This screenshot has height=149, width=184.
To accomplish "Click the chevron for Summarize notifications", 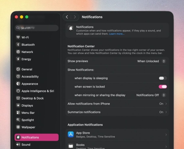I will tap(166, 112).
